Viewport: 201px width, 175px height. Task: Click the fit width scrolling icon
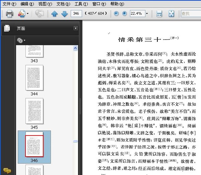coord(159,14)
